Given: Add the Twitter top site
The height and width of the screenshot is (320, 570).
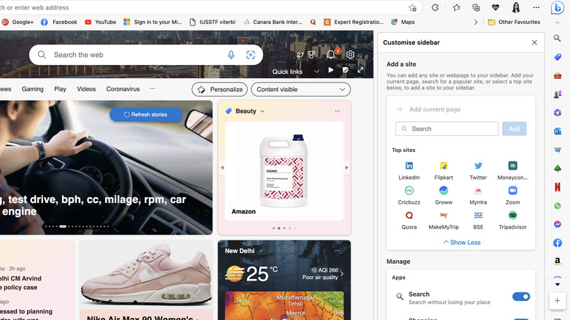Looking at the screenshot, I should tap(478, 171).
